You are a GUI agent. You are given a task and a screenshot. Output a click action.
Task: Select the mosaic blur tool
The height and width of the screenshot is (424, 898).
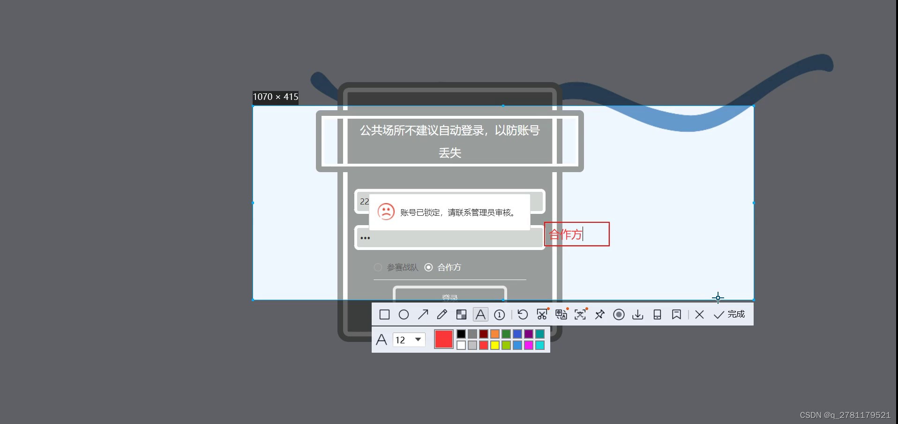[x=461, y=315]
